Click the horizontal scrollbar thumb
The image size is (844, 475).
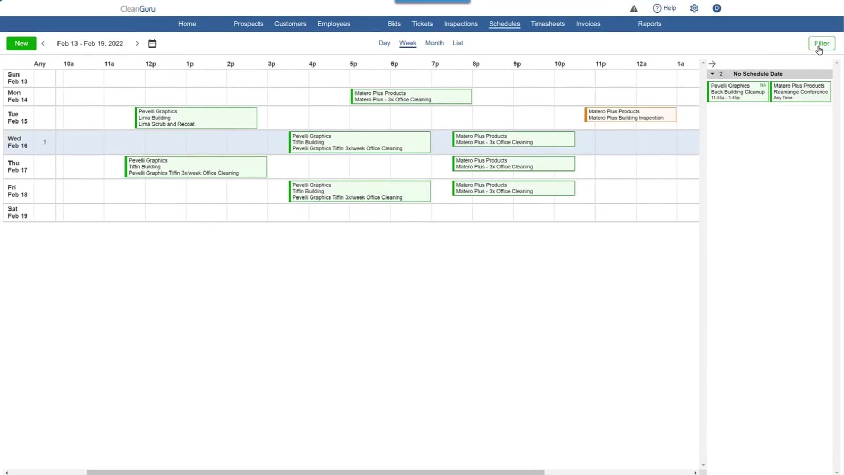click(x=315, y=472)
